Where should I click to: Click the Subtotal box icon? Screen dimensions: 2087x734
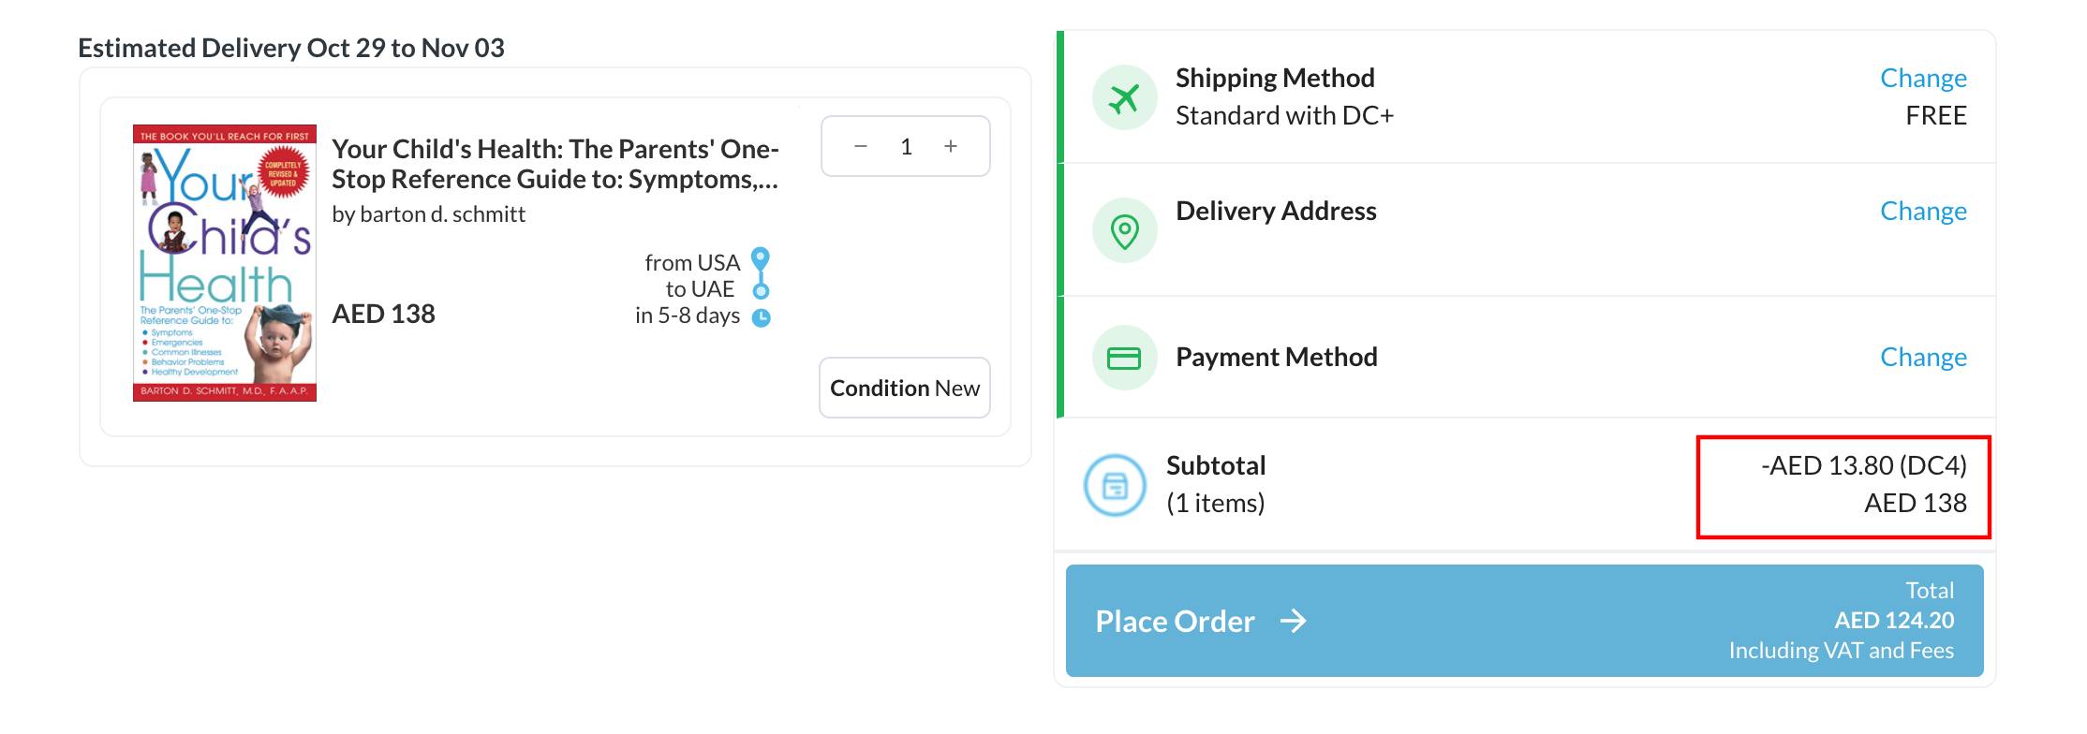point(1115,485)
